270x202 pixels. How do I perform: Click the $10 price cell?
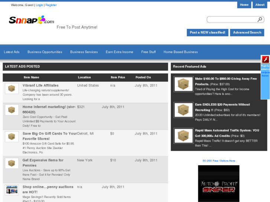(x=113, y=160)
